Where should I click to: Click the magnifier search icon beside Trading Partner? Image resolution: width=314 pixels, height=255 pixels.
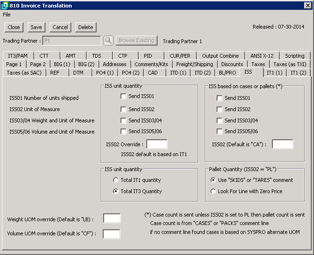[108, 41]
